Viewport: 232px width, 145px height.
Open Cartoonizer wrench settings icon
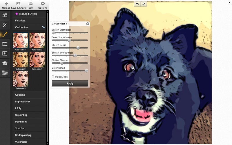(x=43, y=27)
